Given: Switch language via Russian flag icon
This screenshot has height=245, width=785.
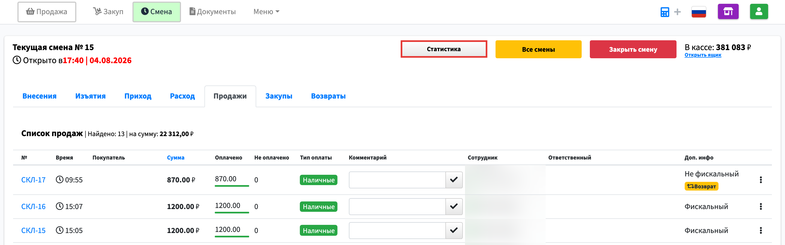Looking at the screenshot, I should 699,12.
